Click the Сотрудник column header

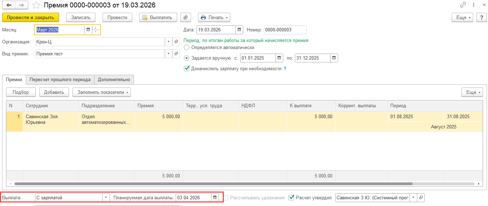[x=51, y=106]
